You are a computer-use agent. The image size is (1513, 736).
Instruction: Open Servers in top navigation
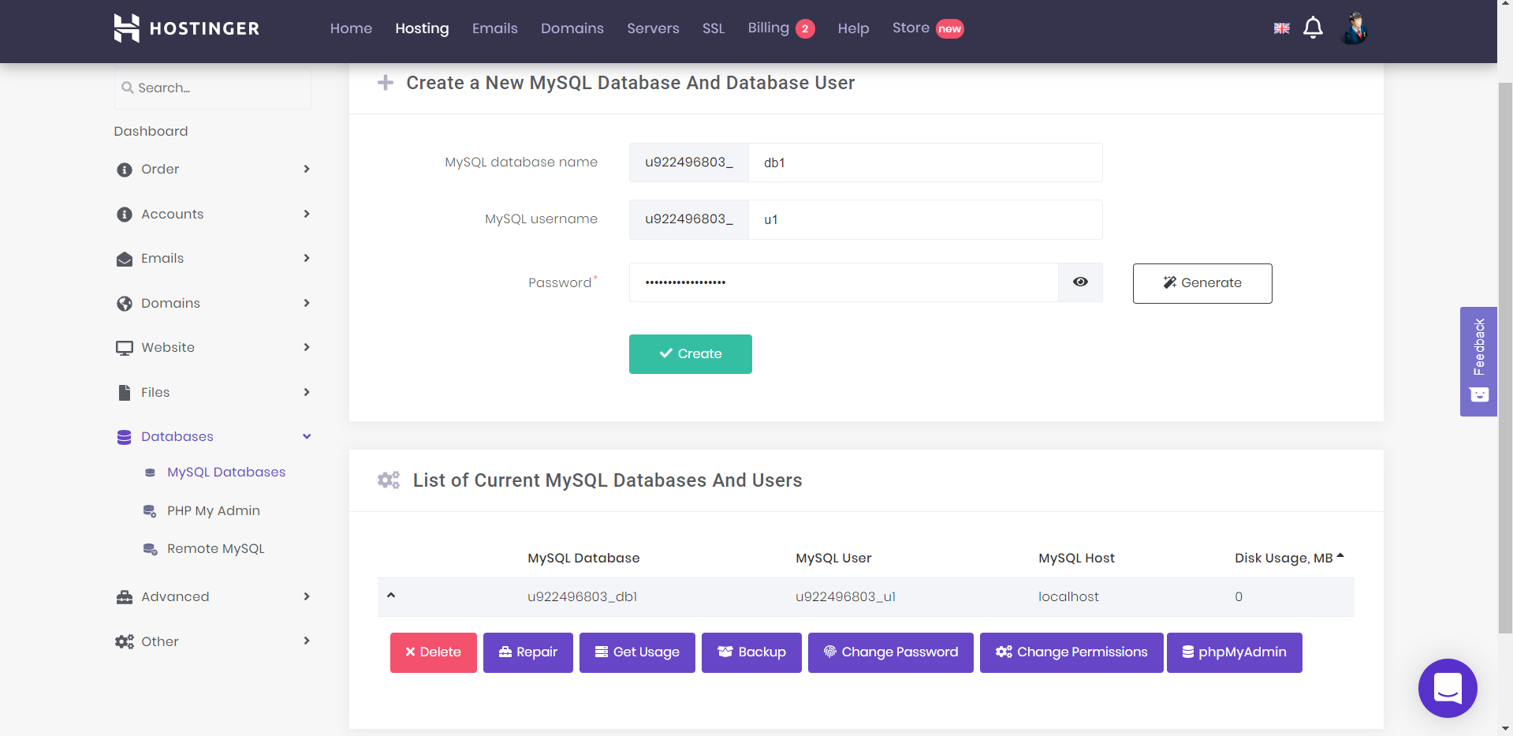pos(653,28)
